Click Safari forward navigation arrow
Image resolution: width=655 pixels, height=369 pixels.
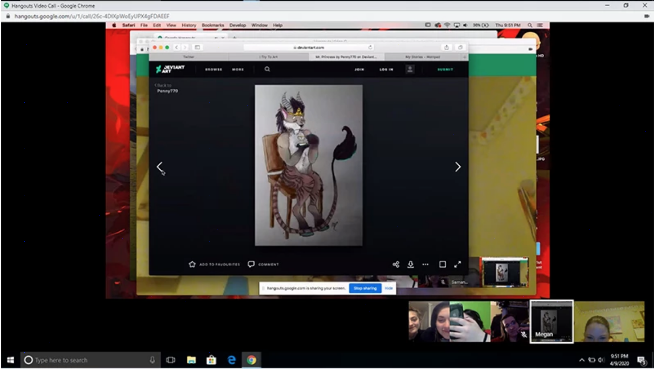coord(185,47)
